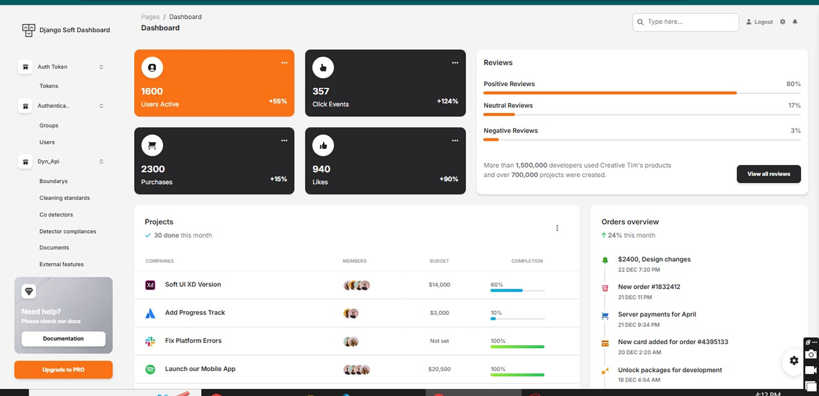Viewport: 819px width, 396px height.
Task: Open the Projects vertical ellipsis menu
Action: click(557, 228)
